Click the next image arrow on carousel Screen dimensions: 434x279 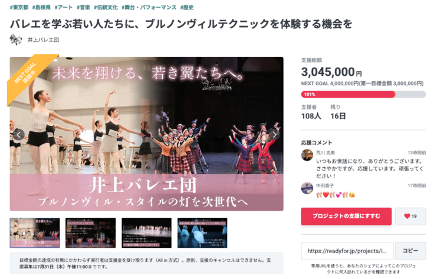(274, 135)
